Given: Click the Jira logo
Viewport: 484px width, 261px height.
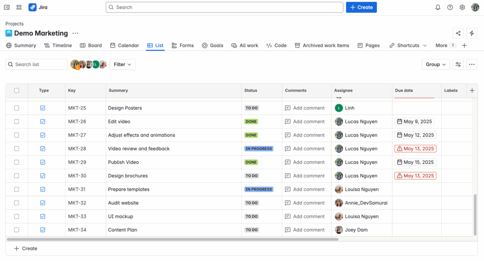Looking at the screenshot, I should tap(38, 7).
